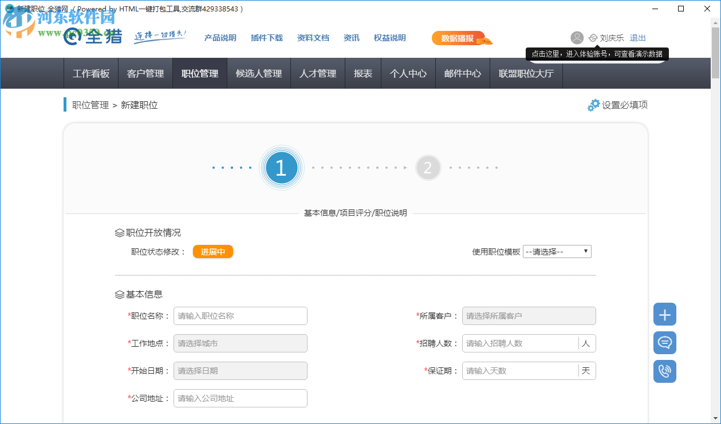Click the badge icon beside the username
The height and width of the screenshot is (424, 721).
click(x=592, y=38)
